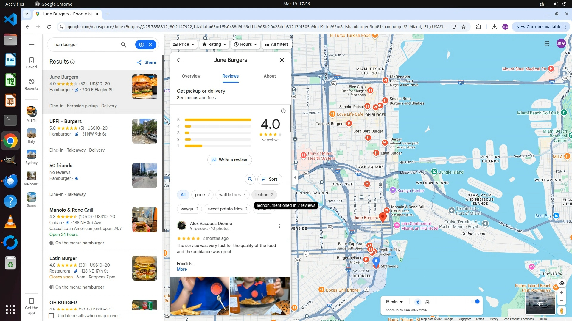Open more options on Alex's review
Viewport: 572px width, 321px height.
click(279, 226)
